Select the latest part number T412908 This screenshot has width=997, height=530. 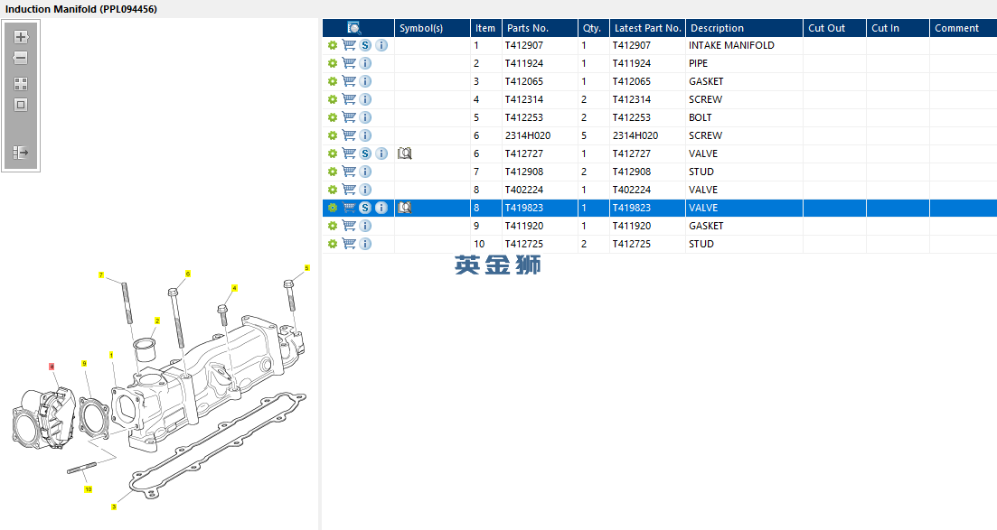click(x=647, y=172)
